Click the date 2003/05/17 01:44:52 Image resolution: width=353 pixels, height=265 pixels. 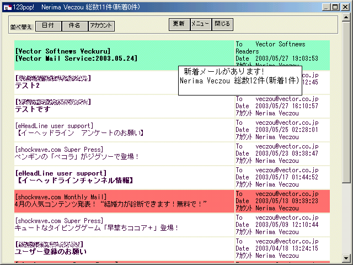(x=287, y=177)
